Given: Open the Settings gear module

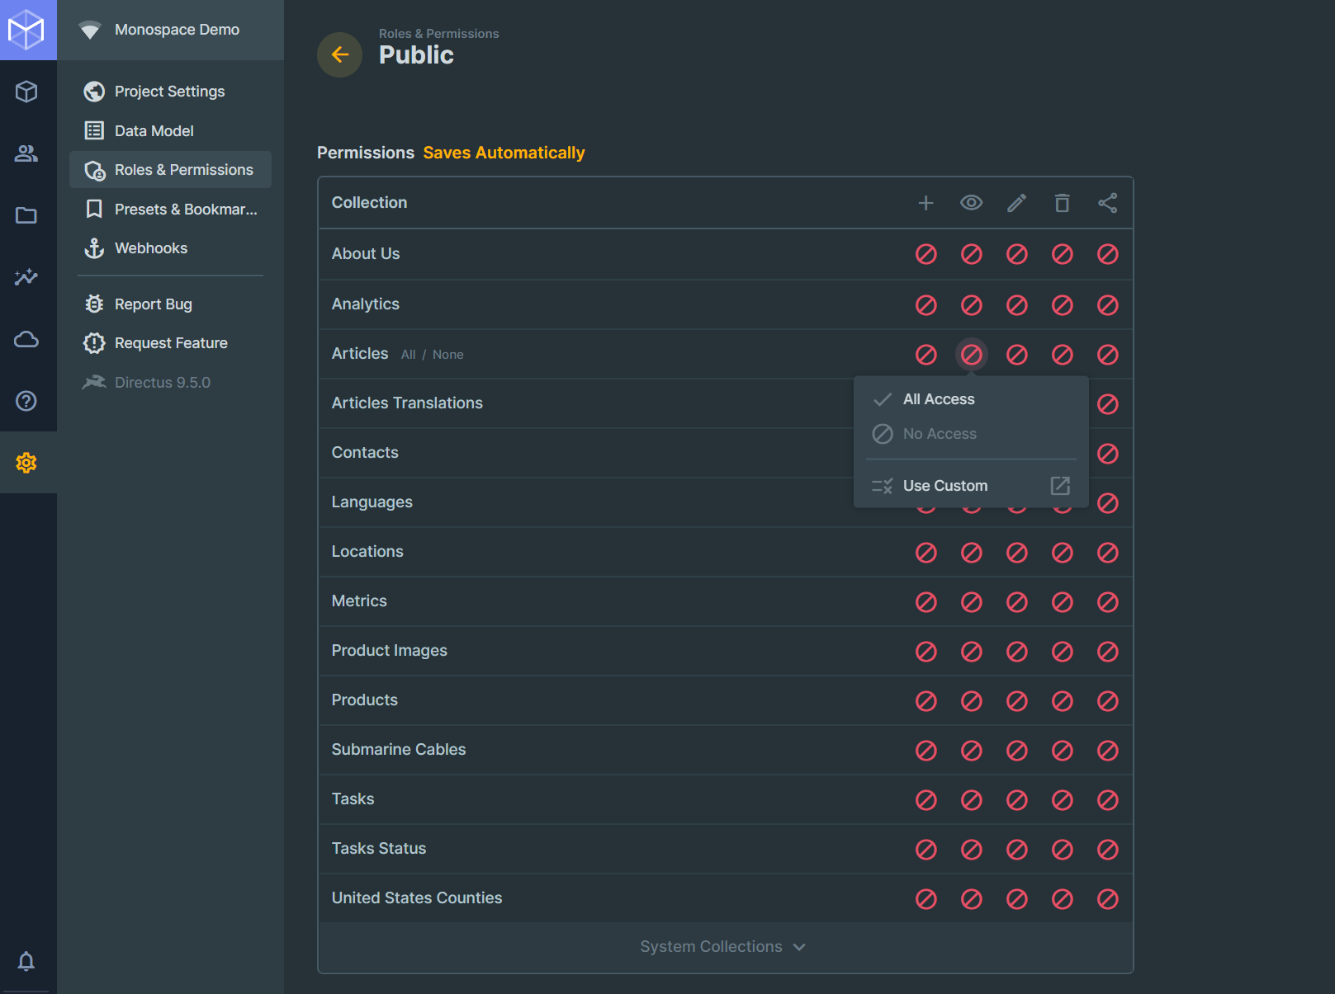Looking at the screenshot, I should pyautogui.click(x=26, y=463).
